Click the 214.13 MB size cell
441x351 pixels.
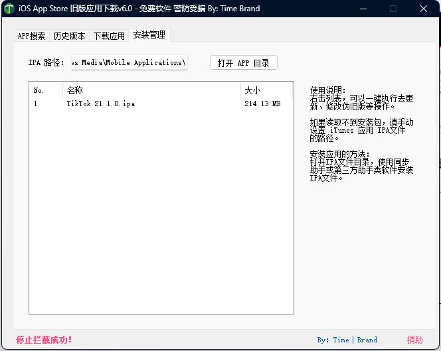coord(262,104)
